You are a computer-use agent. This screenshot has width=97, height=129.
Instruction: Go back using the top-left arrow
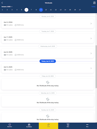(x=2, y=3)
